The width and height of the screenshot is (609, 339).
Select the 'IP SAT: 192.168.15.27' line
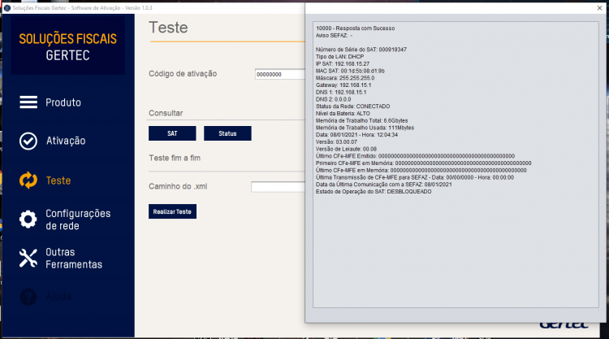[x=342, y=63]
